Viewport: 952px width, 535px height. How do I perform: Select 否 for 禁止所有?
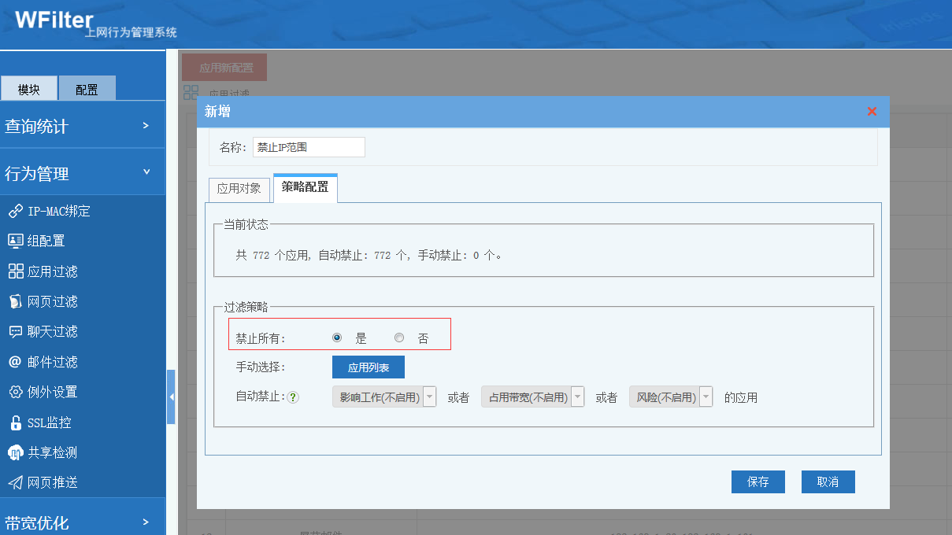[399, 338]
